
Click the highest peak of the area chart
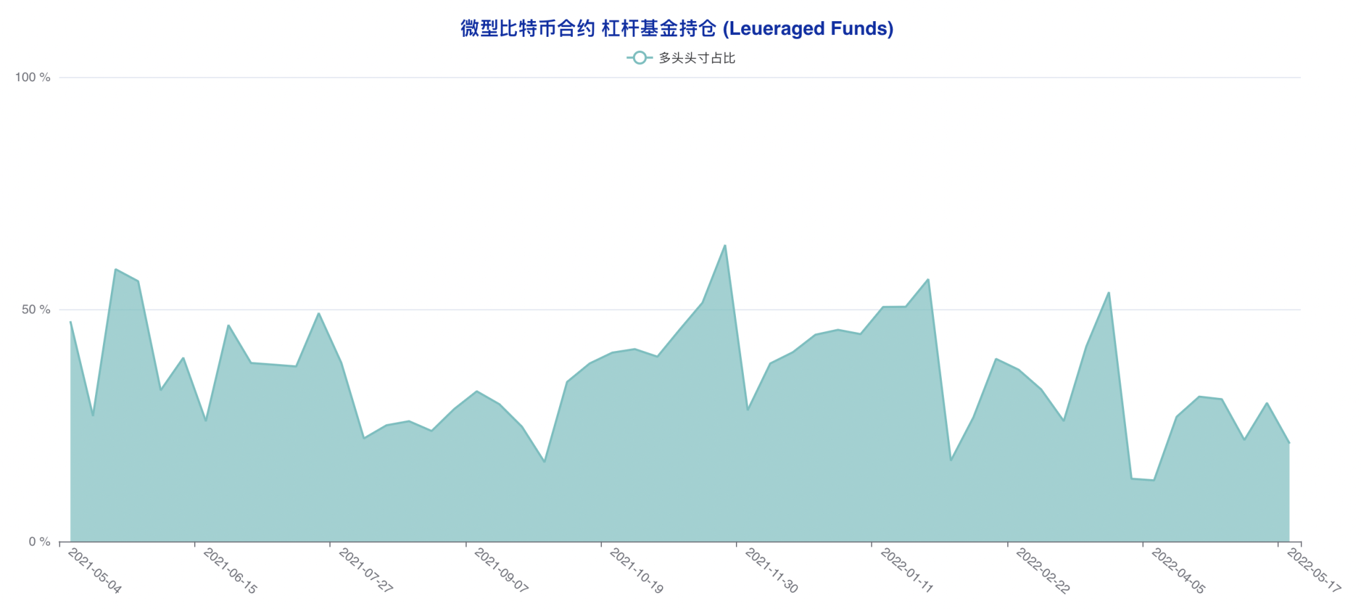tap(725, 245)
